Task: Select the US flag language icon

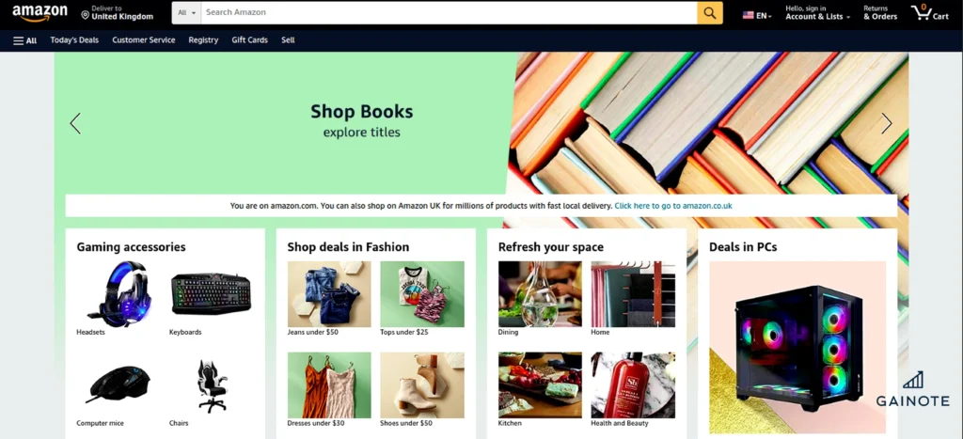Action: coord(748,15)
